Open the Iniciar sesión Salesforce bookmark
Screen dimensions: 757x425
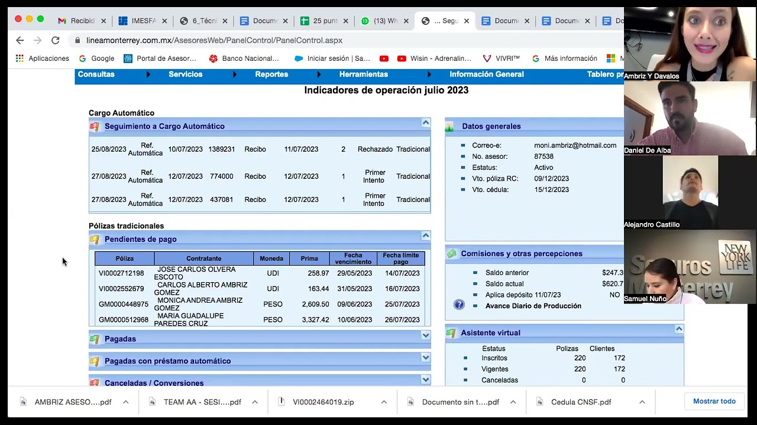point(332,58)
